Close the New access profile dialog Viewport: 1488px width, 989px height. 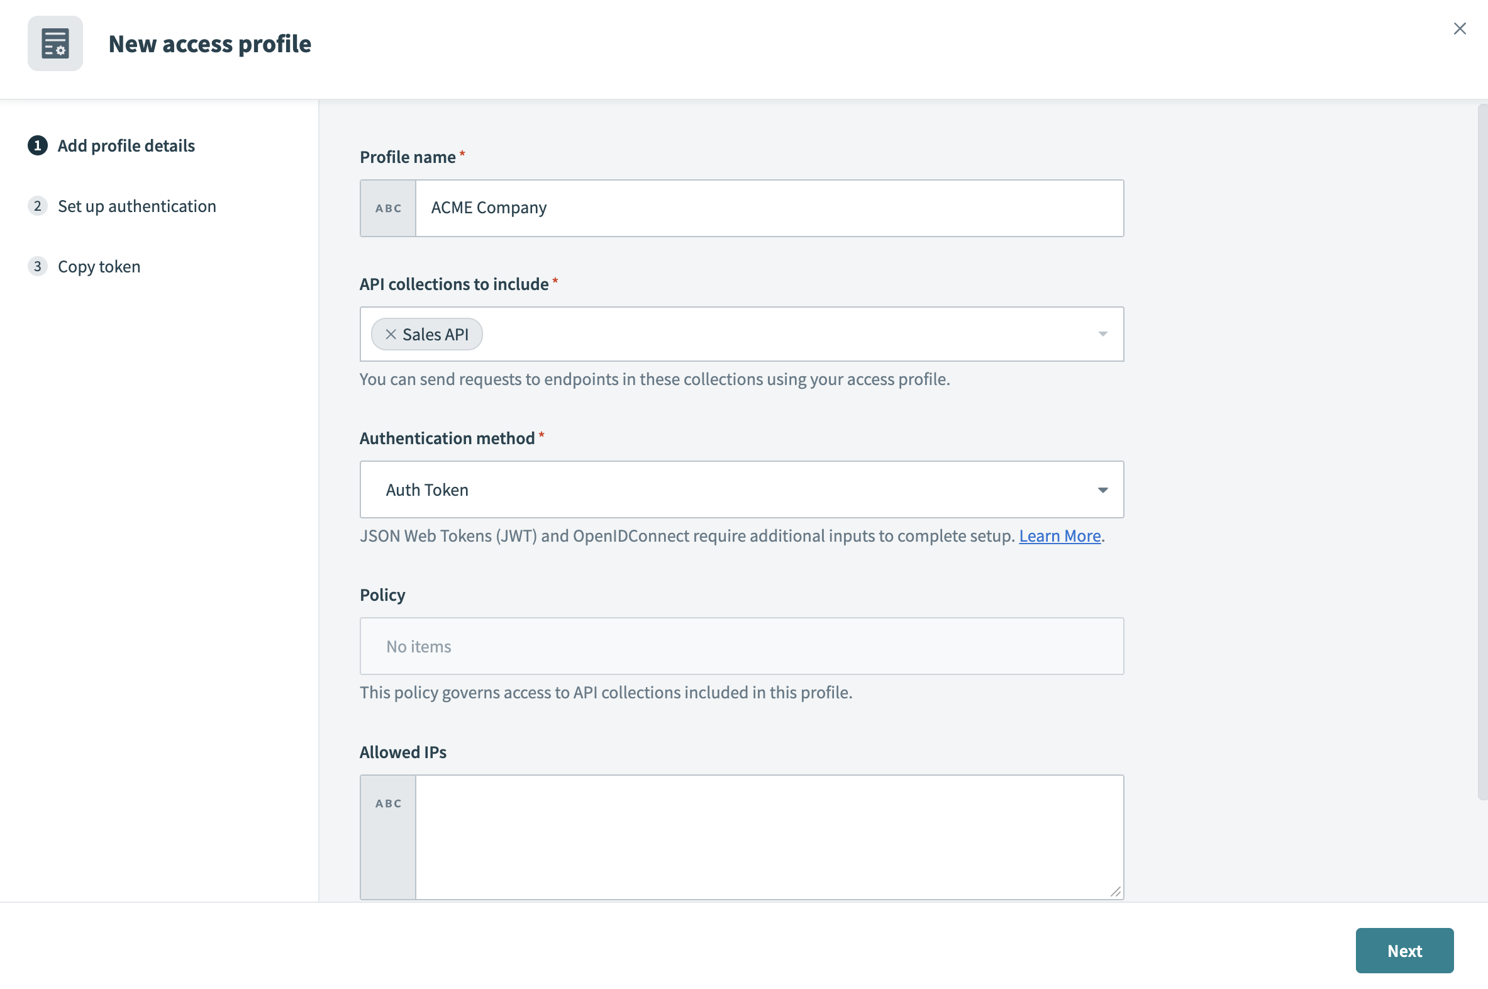tap(1460, 28)
